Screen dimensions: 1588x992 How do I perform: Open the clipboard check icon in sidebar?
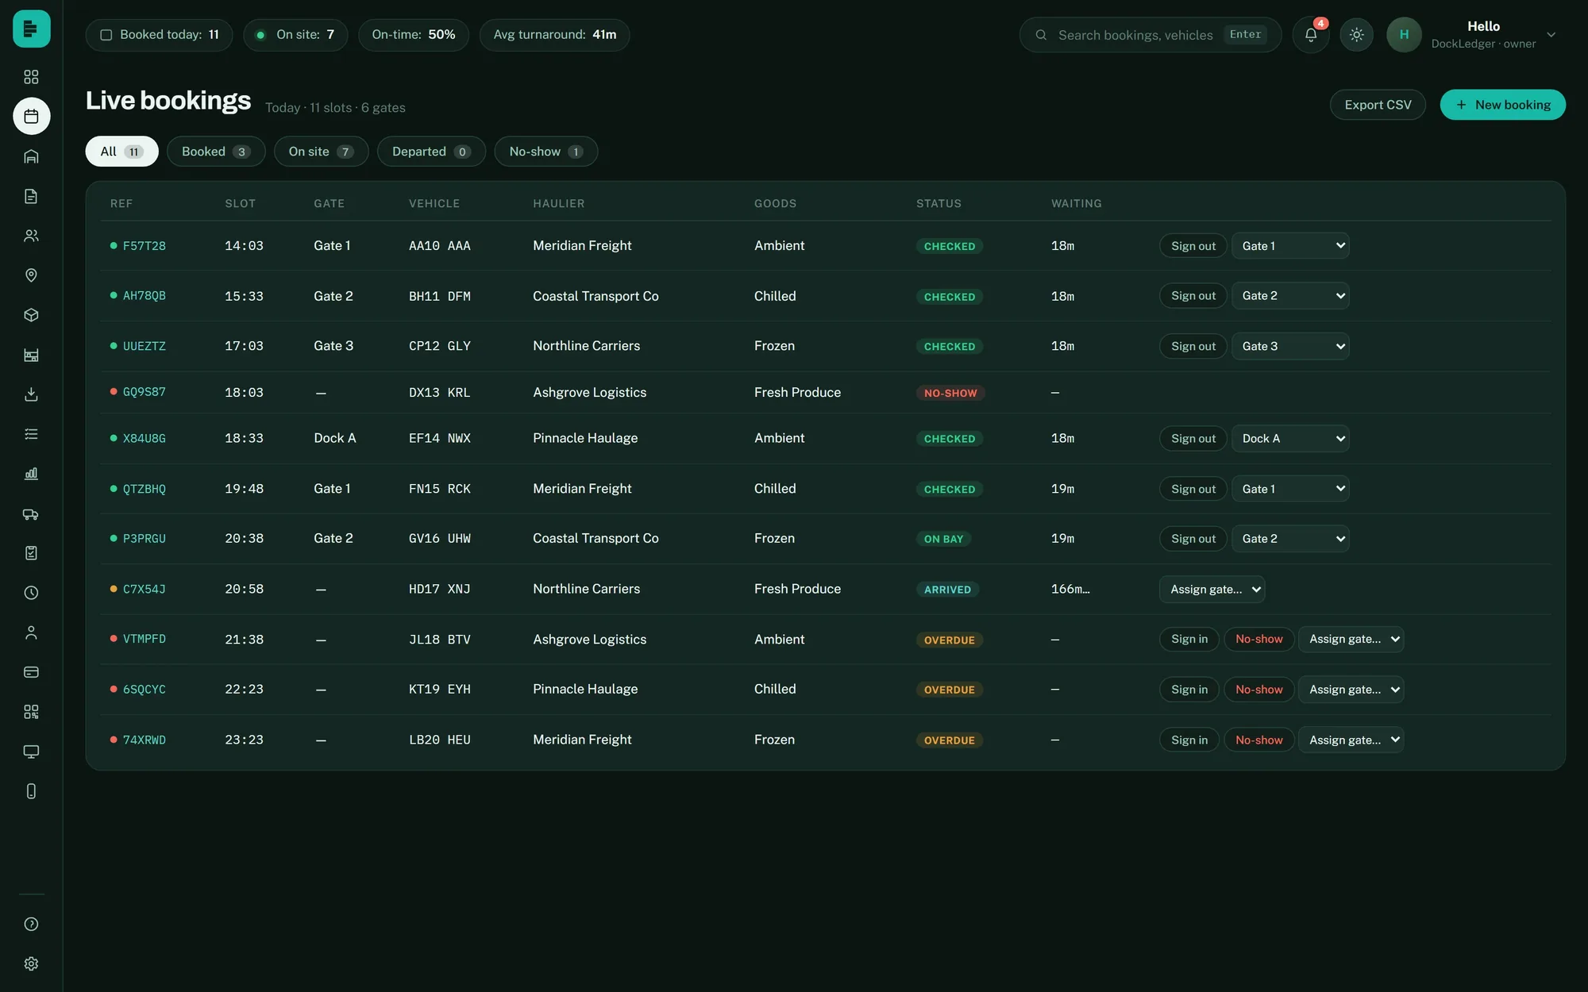(31, 553)
